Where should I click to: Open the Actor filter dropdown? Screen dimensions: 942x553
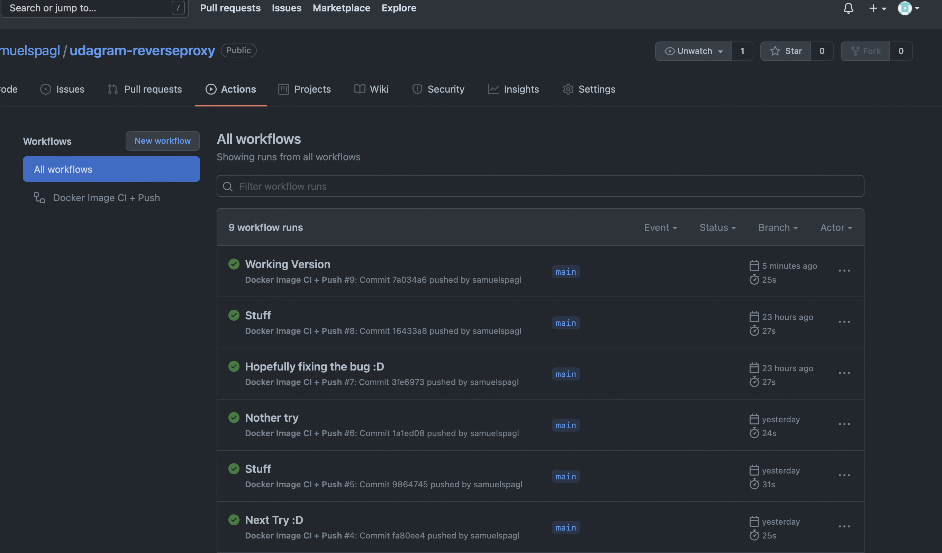click(x=836, y=228)
